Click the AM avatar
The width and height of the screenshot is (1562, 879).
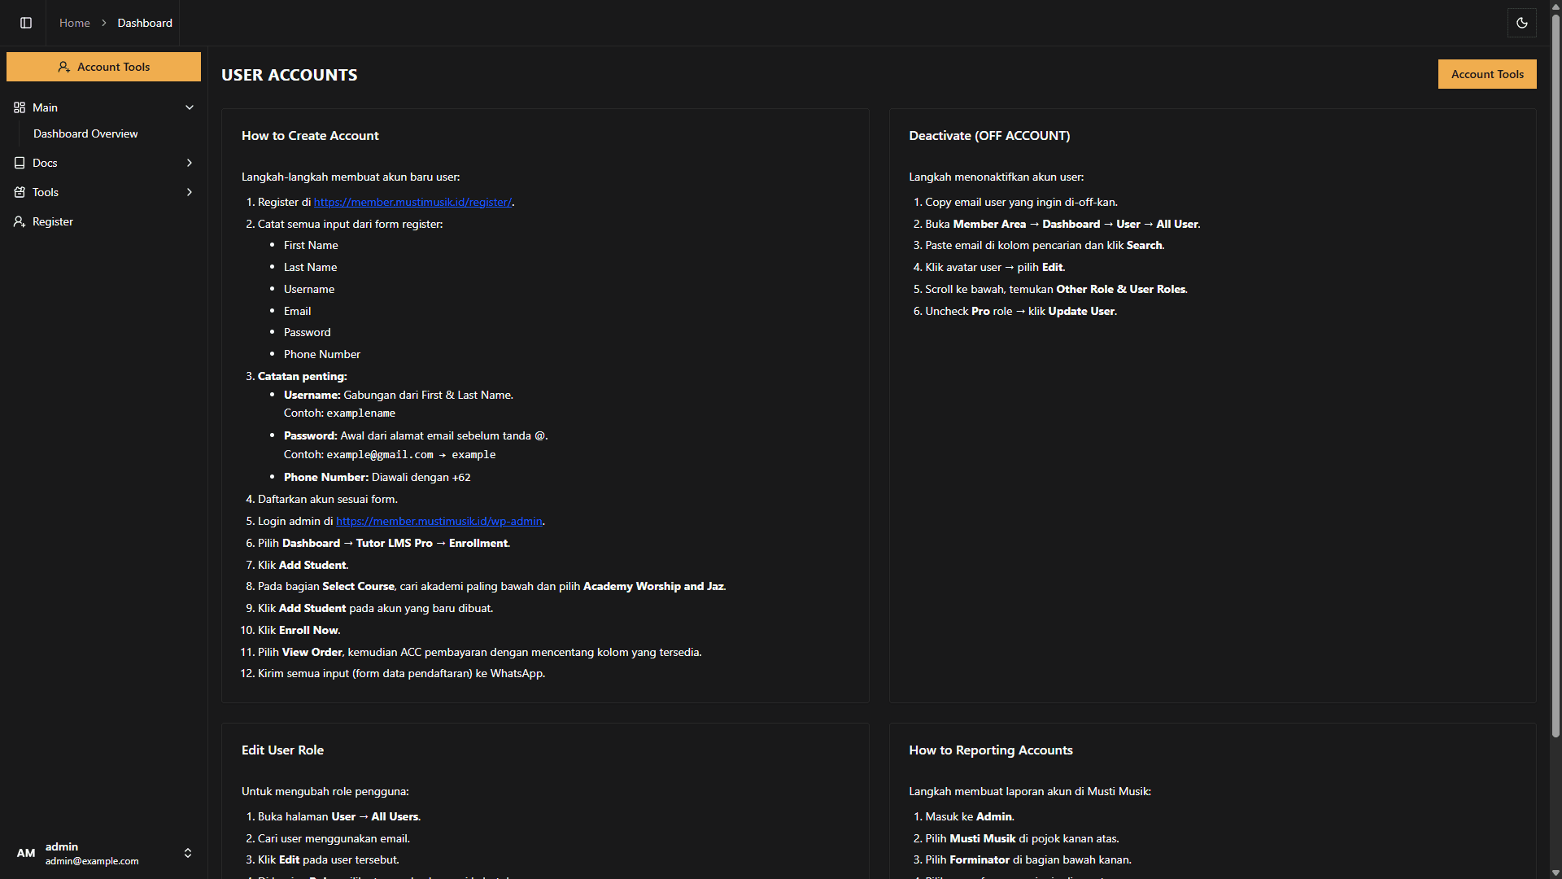pos(26,853)
